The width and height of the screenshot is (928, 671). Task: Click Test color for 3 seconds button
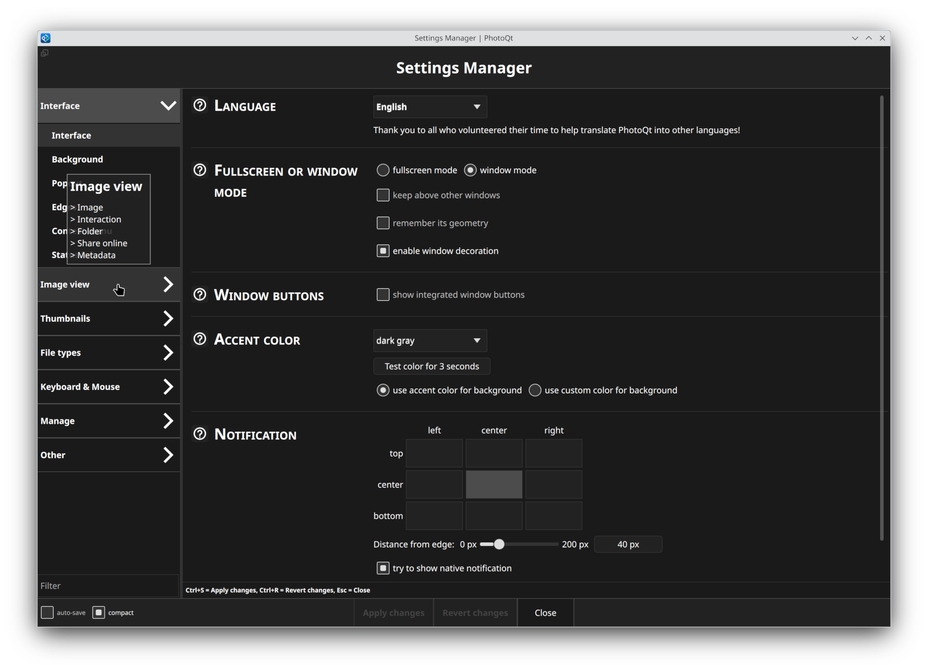[x=432, y=366]
